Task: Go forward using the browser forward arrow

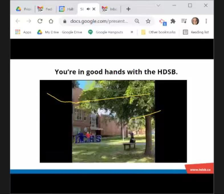Action: click(29, 21)
